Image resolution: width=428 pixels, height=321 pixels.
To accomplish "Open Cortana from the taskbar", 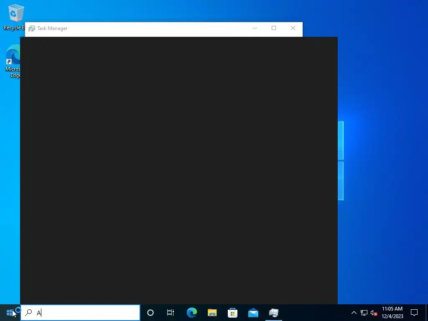I will 150,313.
